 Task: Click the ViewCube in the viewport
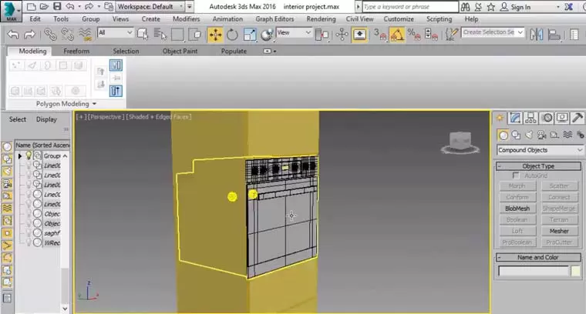(x=461, y=142)
